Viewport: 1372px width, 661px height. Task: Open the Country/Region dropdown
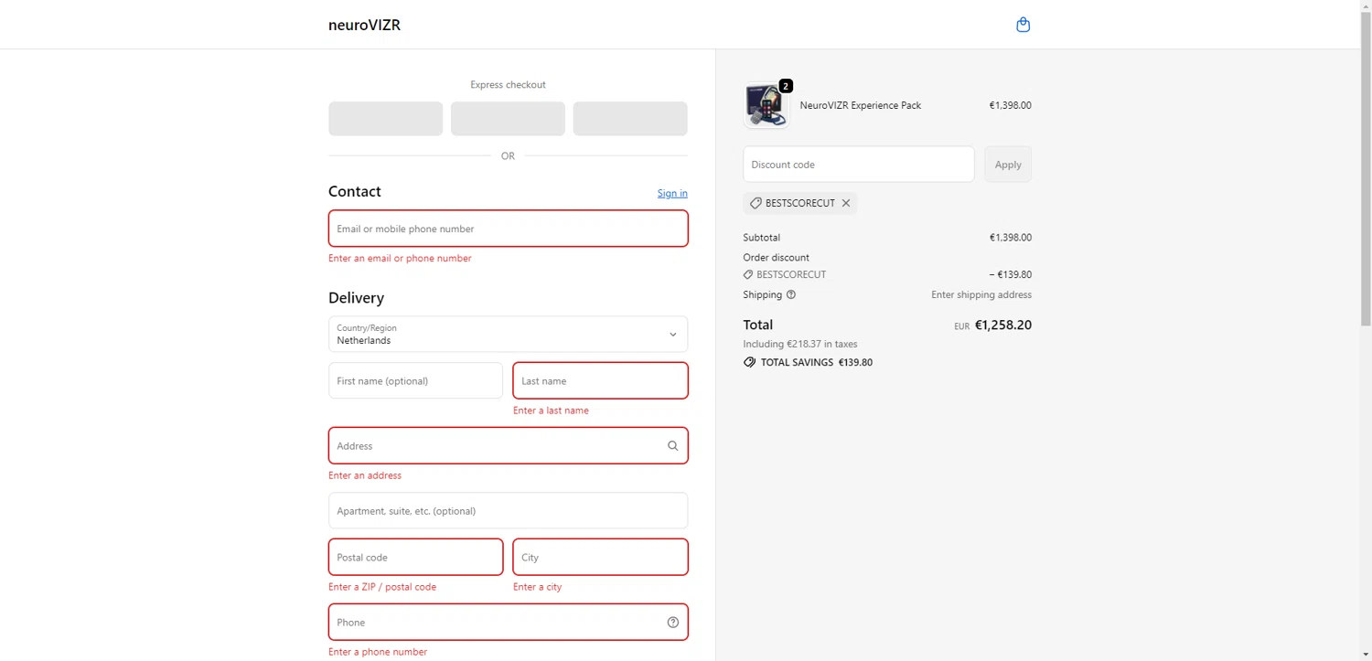[x=508, y=335]
